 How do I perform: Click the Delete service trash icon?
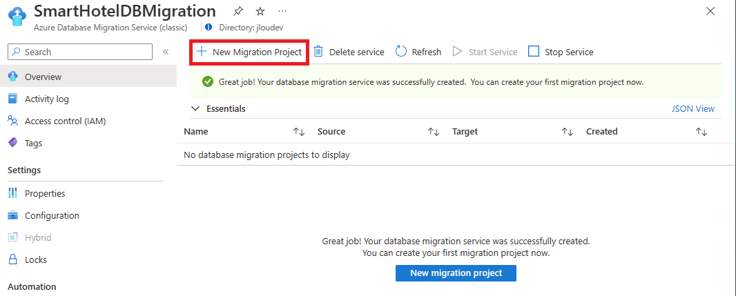tap(318, 52)
